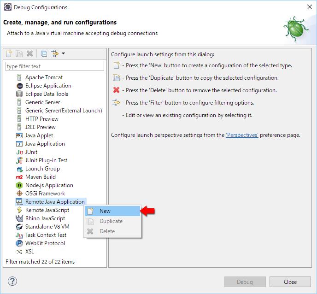
Task: Select JUnit Plug-in Test entry
Action: pyautogui.click(x=46, y=160)
